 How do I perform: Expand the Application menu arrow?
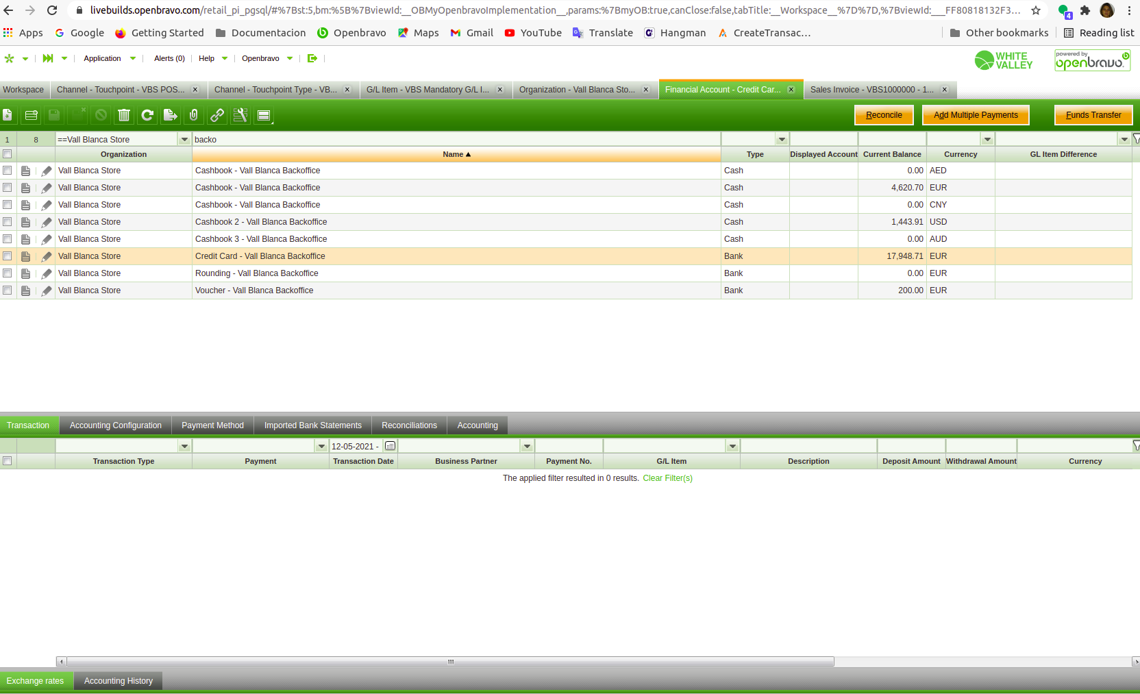pos(133,58)
